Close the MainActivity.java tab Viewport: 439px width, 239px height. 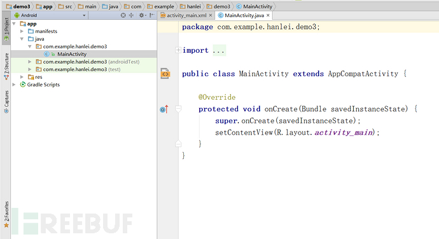pyautogui.click(x=268, y=15)
